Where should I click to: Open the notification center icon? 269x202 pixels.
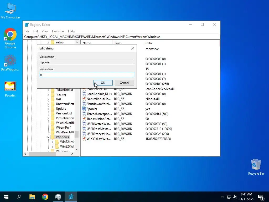pos(261,197)
